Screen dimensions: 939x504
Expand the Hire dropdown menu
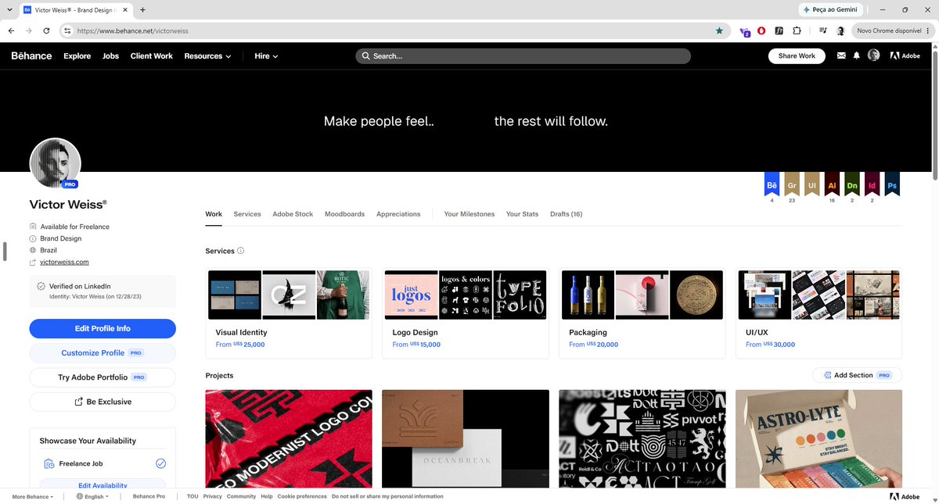pyautogui.click(x=266, y=56)
